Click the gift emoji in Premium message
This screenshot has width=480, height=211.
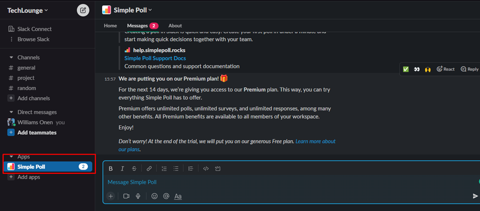pyautogui.click(x=224, y=79)
